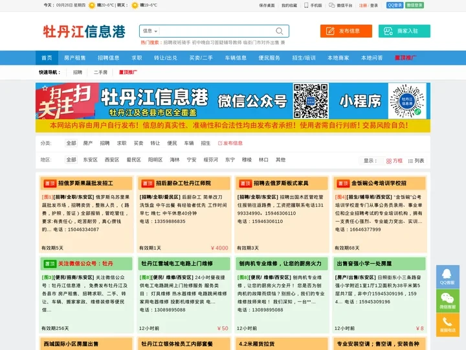This screenshot has height=350, width=466.
Task: Filter region by 东安区
Action: (x=91, y=160)
